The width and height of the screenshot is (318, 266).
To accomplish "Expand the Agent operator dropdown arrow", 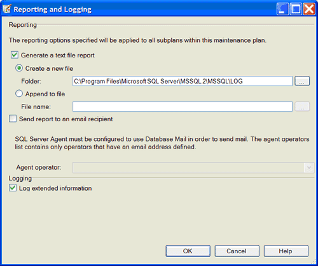I will pyautogui.click(x=309, y=168).
